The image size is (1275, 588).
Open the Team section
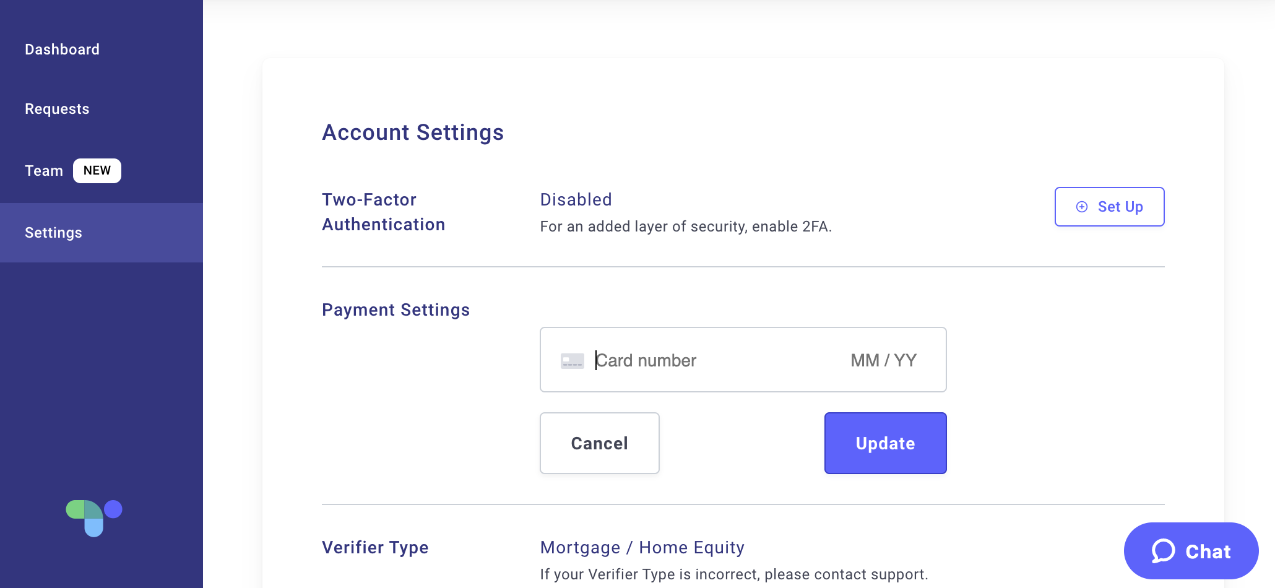pyautogui.click(x=44, y=171)
